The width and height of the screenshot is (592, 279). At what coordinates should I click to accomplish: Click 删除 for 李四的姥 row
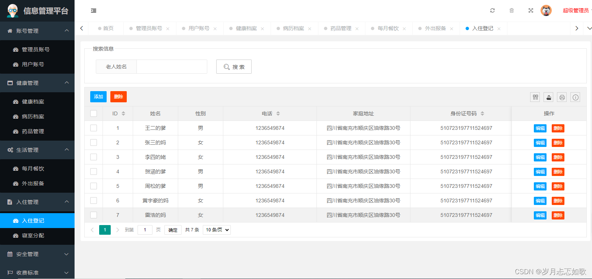click(x=558, y=157)
